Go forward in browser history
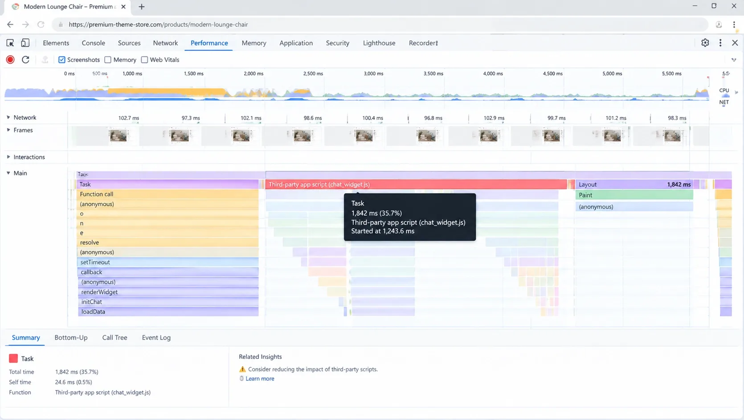This screenshot has width=744, height=420. coord(25,25)
